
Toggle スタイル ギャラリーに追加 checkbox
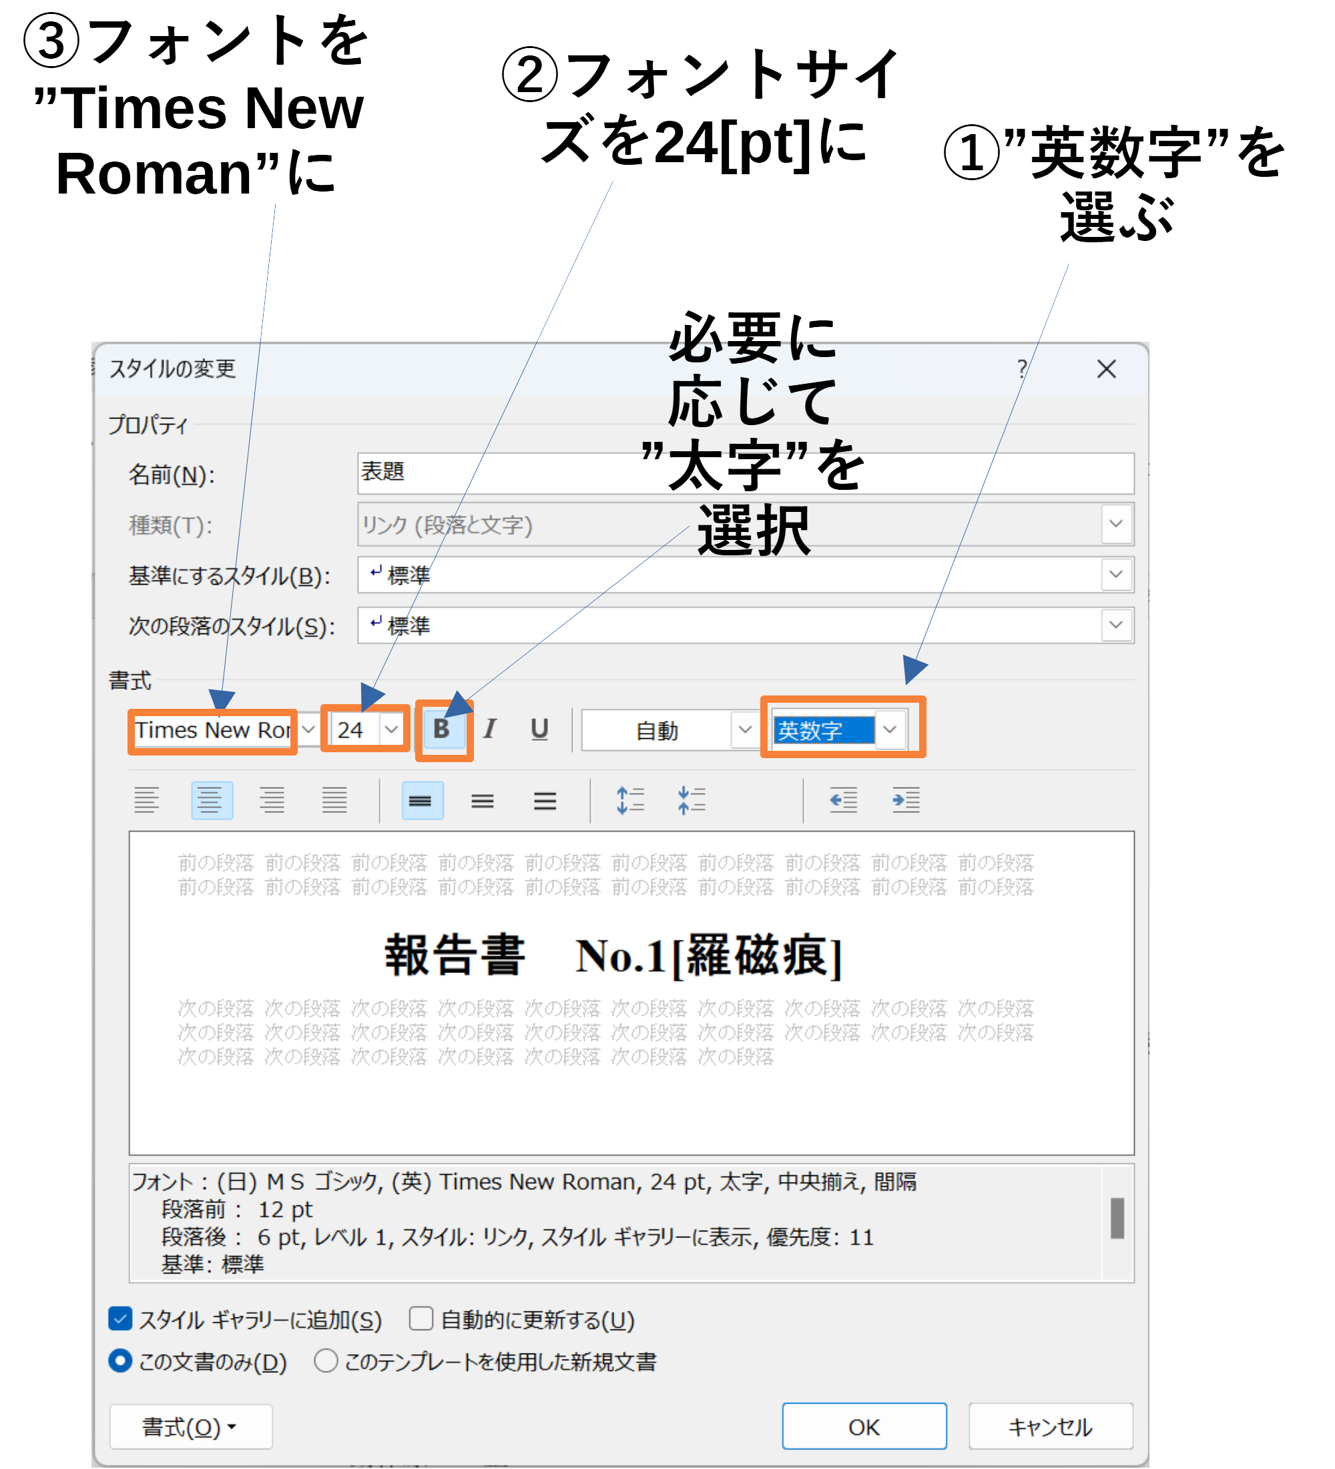tap(120, 1318)
